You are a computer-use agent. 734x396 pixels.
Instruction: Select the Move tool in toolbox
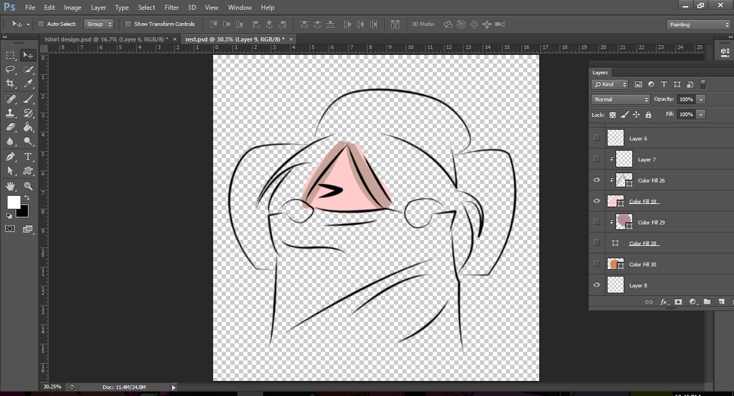(28, 55)
